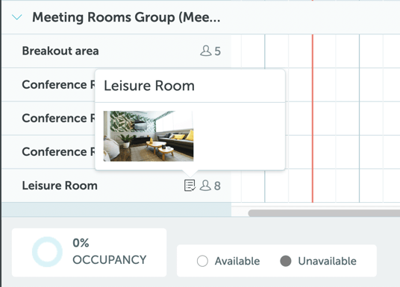The height and width of the screenshot is (287, 400).
Task: Click the Unavailable legend circle
Action: 286,261
